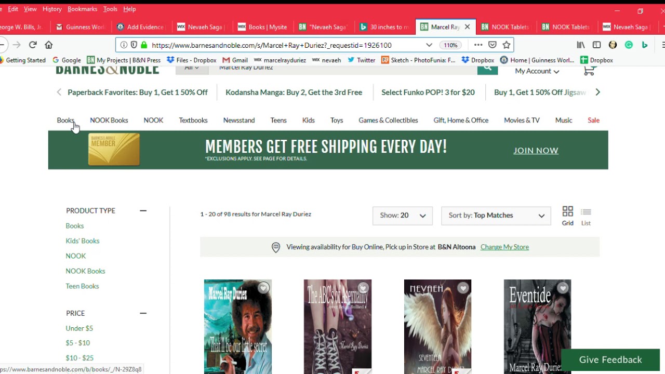Add Eventide book to wishlist heart
The image size is (665, 374).
[x=563, y=288]
